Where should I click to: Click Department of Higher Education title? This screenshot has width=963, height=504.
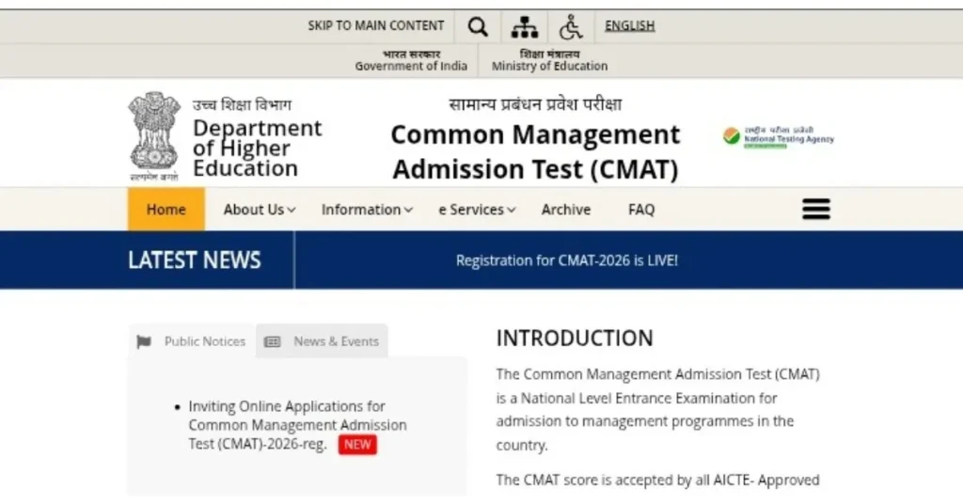point(257,148)
